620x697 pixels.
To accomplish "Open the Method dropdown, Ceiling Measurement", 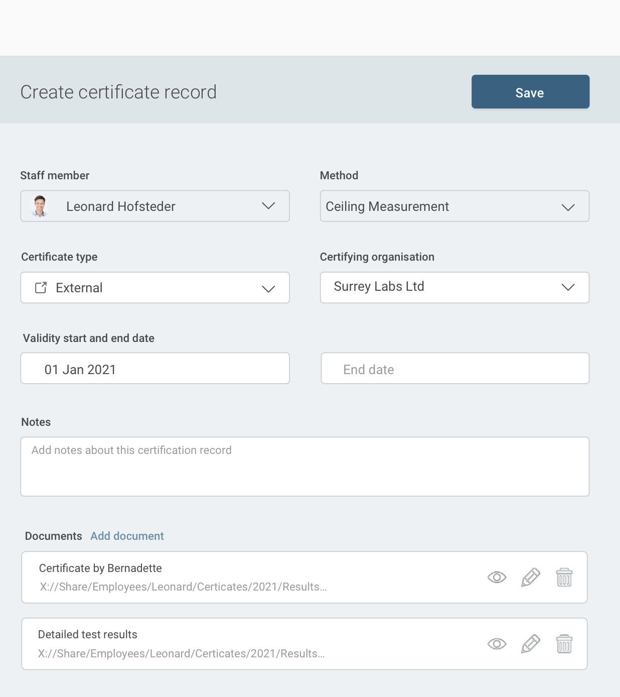I will coord(454,206).
